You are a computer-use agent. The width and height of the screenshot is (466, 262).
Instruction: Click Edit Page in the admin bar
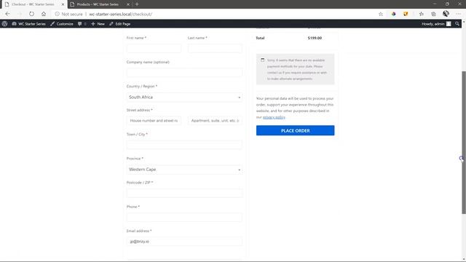119,24
